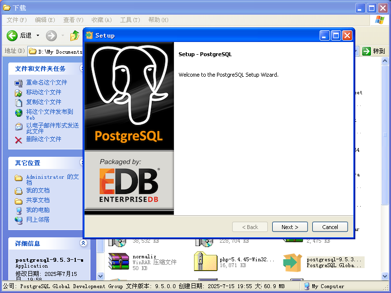
Task: Click the '60.9 MB' size in the status bar
Action: [x=274, y=286]
